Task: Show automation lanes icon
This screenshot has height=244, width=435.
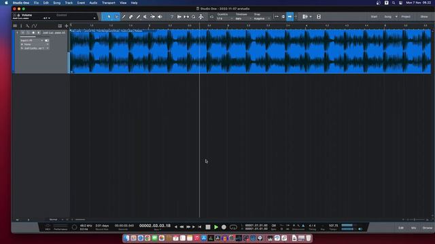Action: (35, 26)
